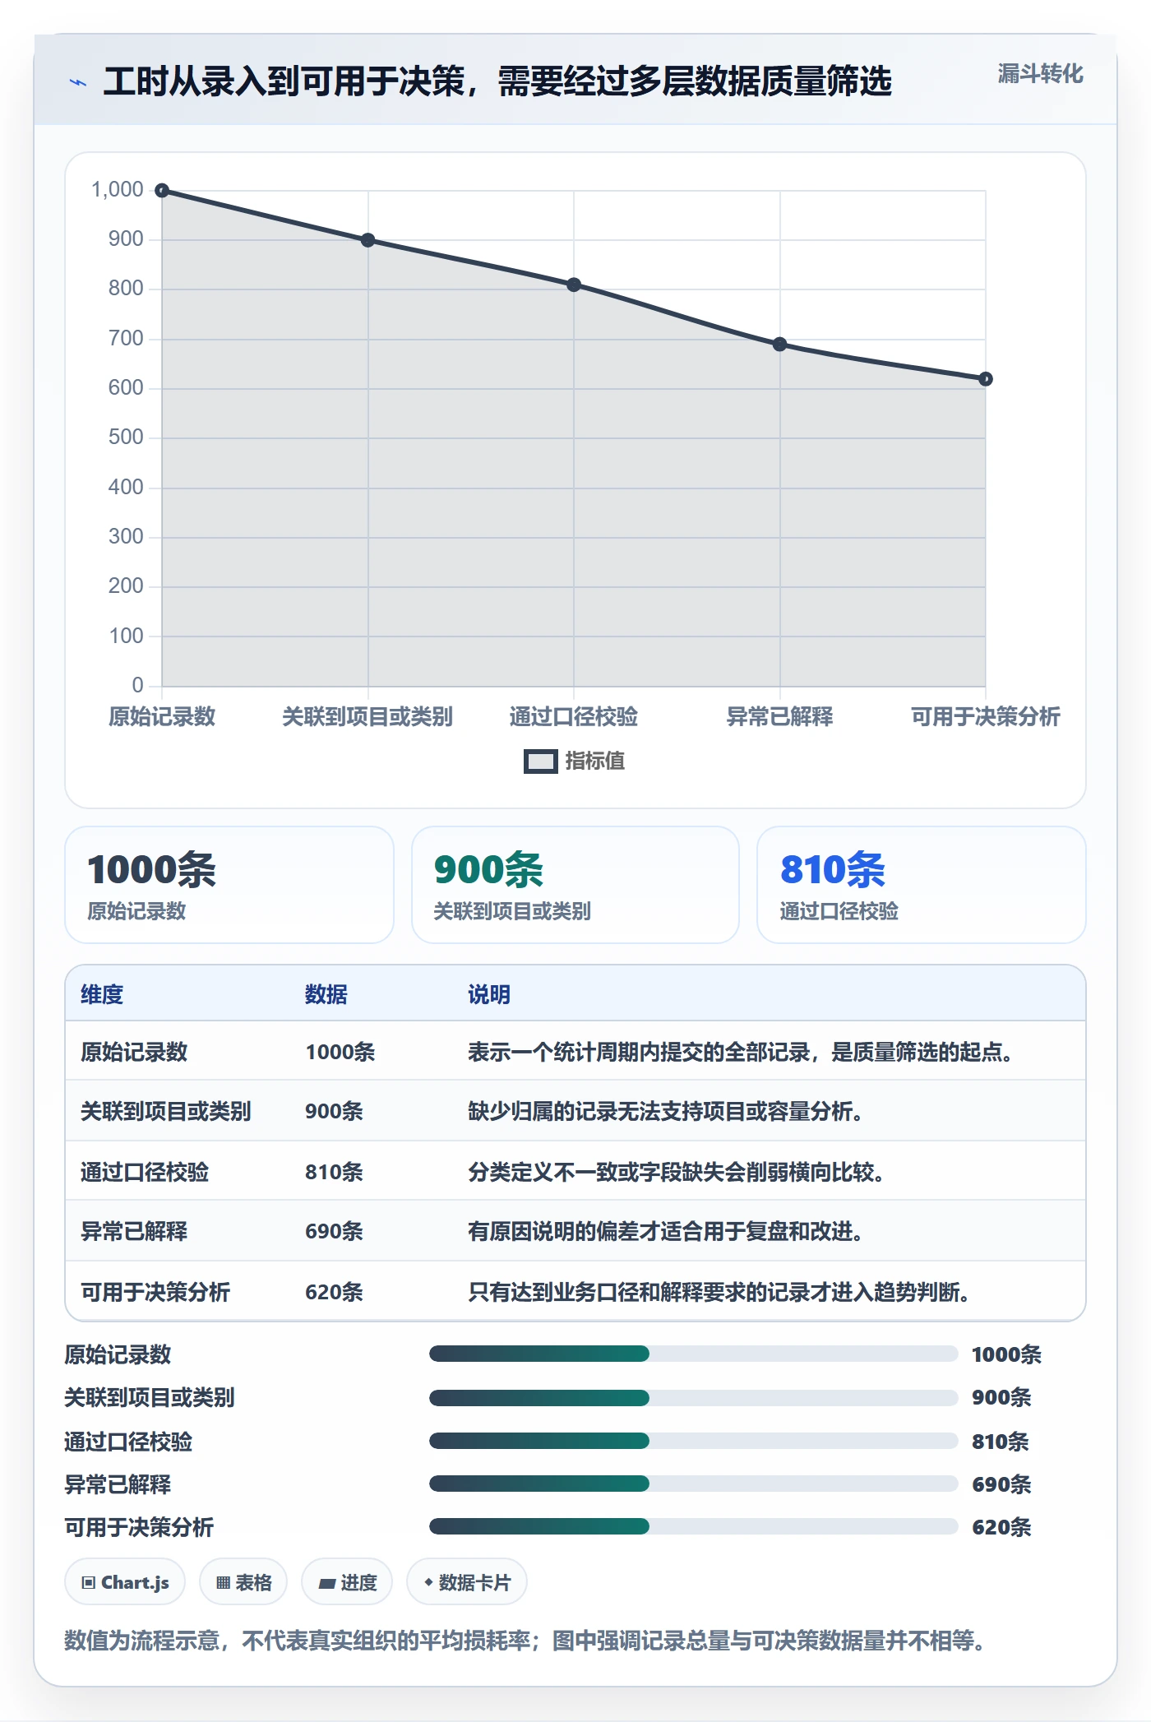Click the 可用于决策分析 progress bar
Image resolution: width=1151 pixels, height=1722 pixels.
point(694,1526)
